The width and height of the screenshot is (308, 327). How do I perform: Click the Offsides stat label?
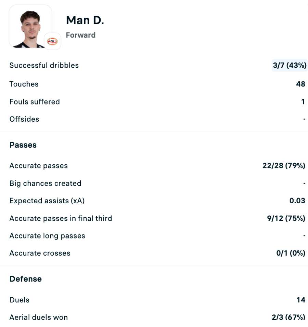click(x=24, y=119)
